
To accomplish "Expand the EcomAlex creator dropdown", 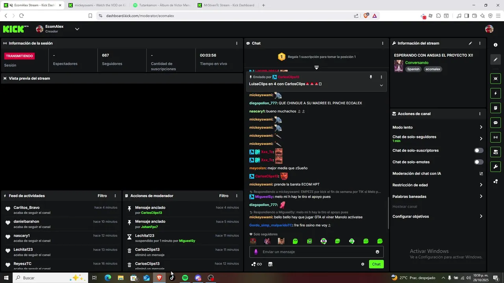I will point(77,29).
